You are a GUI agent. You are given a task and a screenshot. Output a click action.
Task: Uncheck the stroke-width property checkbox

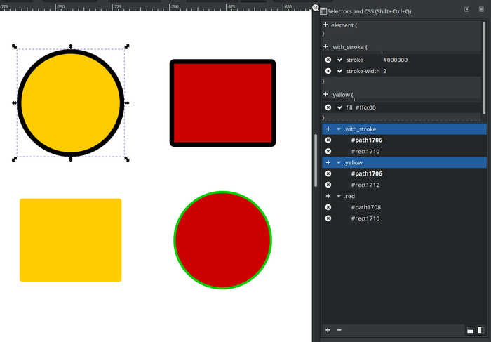pyautogui.click(x=340, y=71)
